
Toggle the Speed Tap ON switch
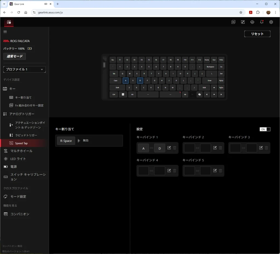[265, 129]
